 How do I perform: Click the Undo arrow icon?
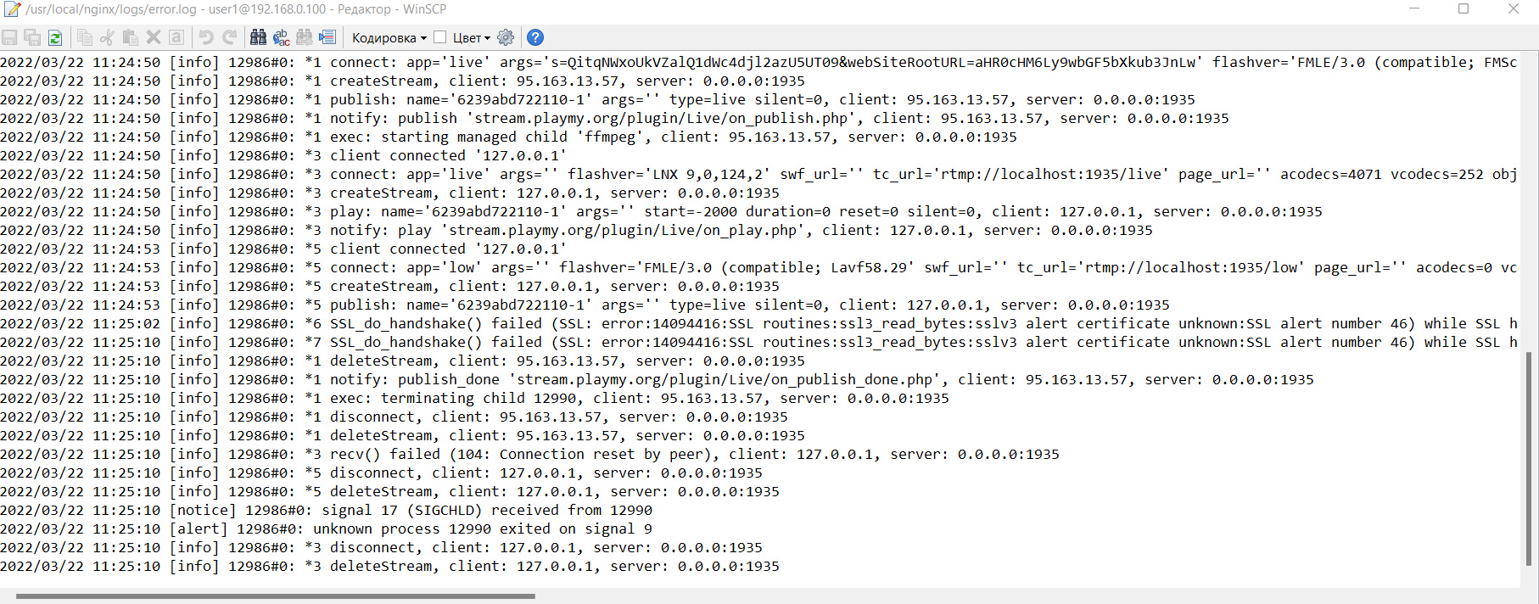206,37
